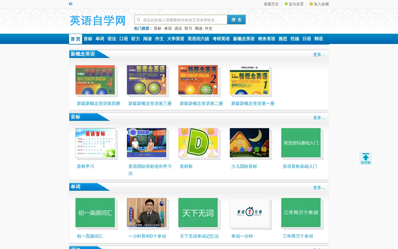Image resolution: width=398 pixels, height=249 pixels.
Task: Open the 大学英语 nav menu item
Action: click(176, 39)
